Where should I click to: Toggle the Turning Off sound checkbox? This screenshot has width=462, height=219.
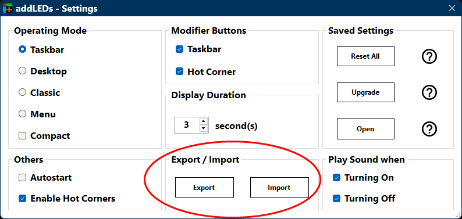[336, 199]
